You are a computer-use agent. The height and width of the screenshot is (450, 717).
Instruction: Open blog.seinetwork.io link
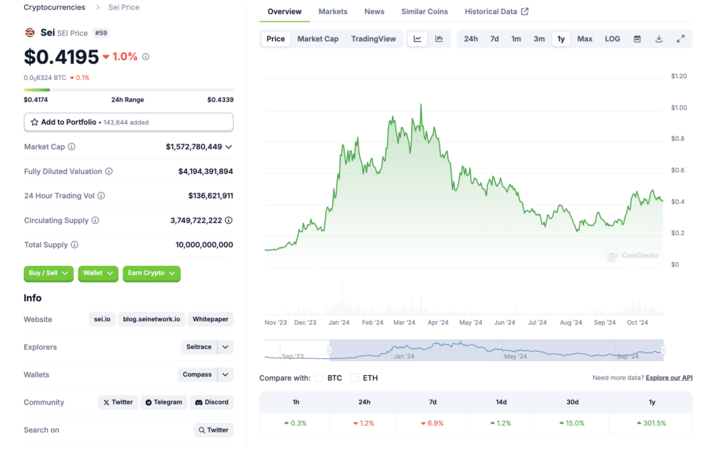pyautogui.click(x=151, y=319)
